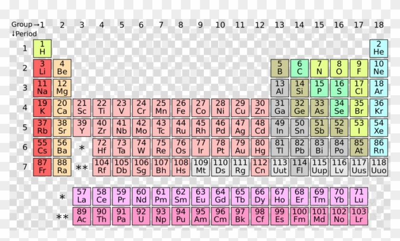Click the Silver (Ag) cell

[240, 128]
